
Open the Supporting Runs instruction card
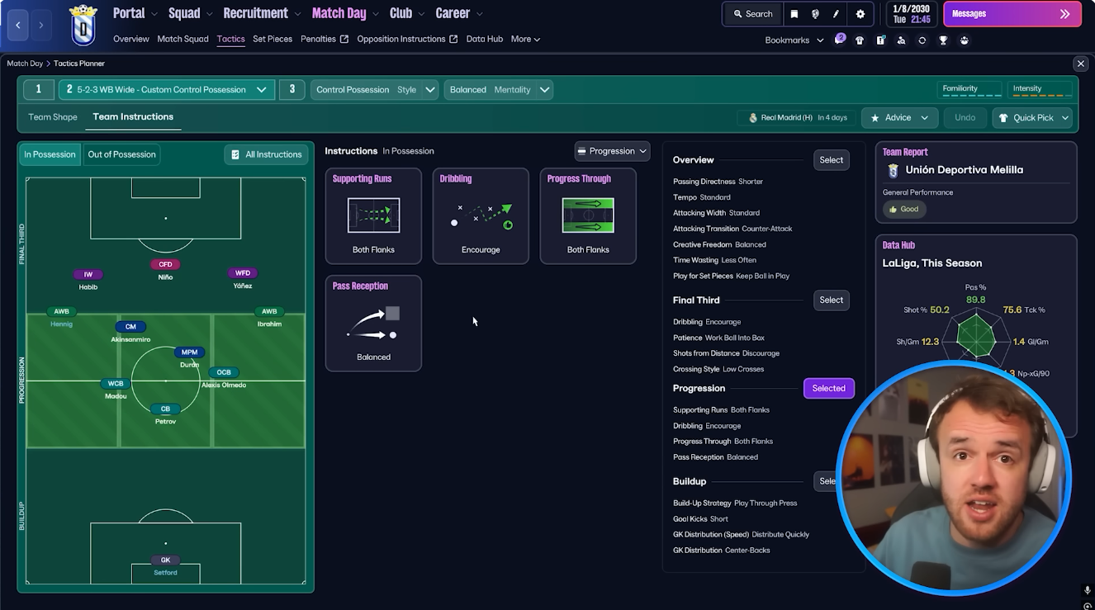click(373, 216)
